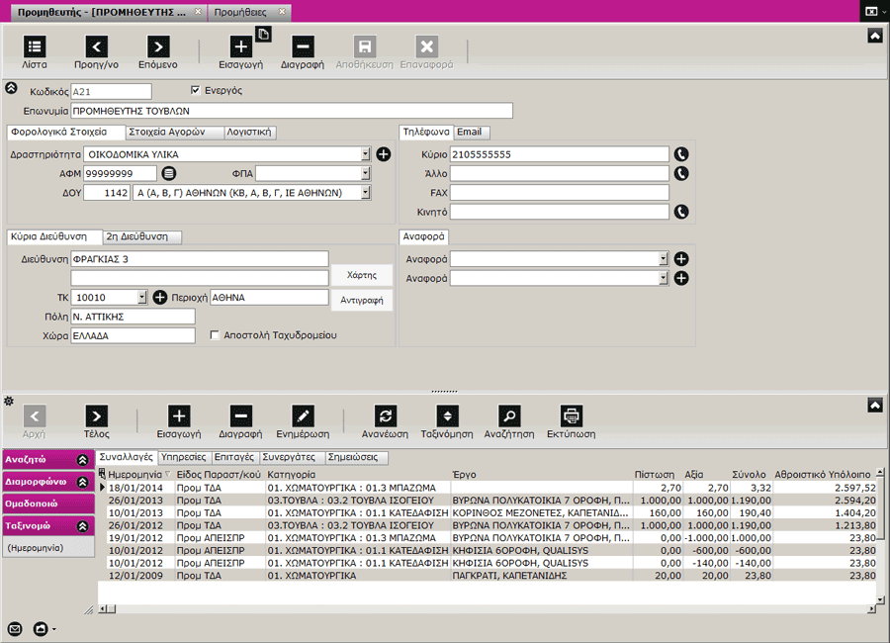This screenshot has width=890, height=643.
Task: Click the Αποθήκευση save icon
Action: 364,46
